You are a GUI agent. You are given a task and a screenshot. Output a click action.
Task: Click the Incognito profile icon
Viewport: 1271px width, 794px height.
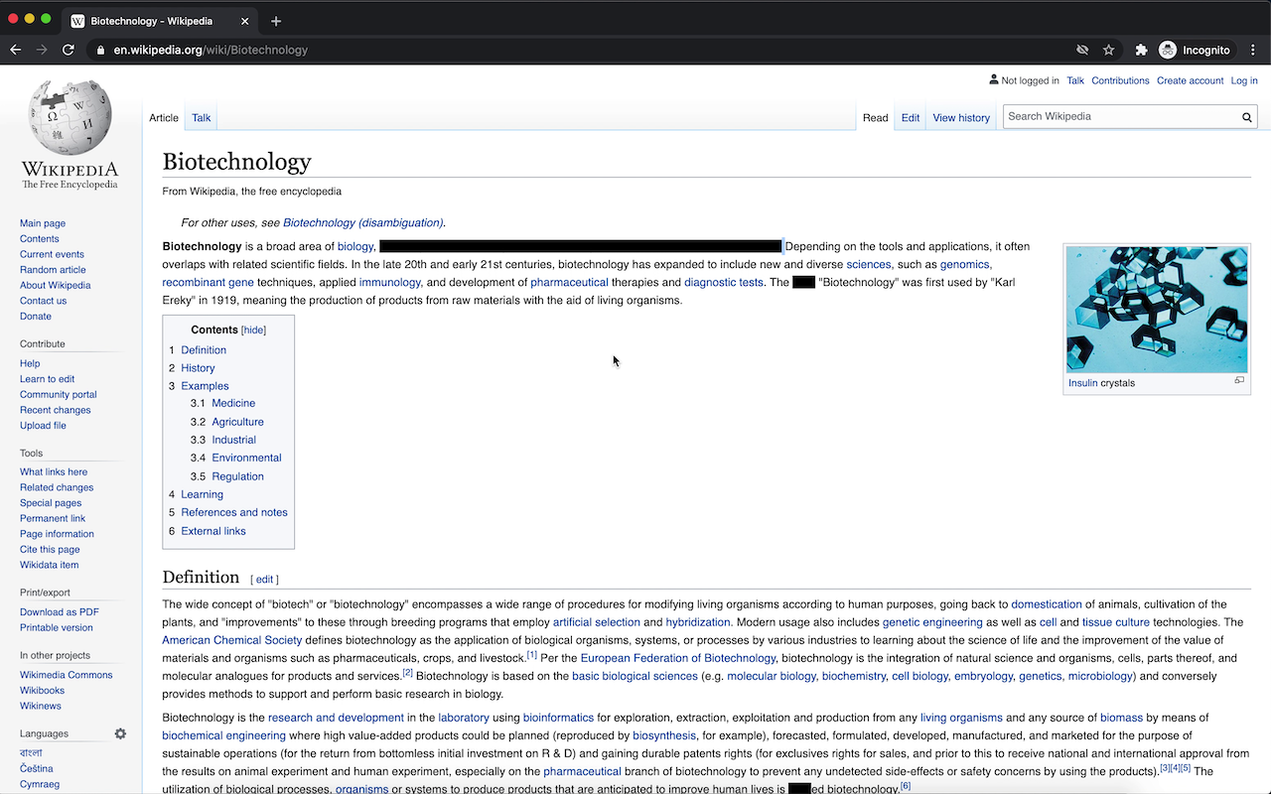[x=1168, y=50]
